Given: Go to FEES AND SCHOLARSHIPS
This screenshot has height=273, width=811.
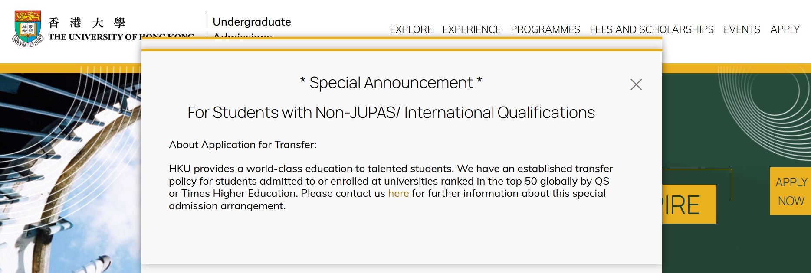Looking at the screenshot, I should pyautogui.click(x=651, y=29).
